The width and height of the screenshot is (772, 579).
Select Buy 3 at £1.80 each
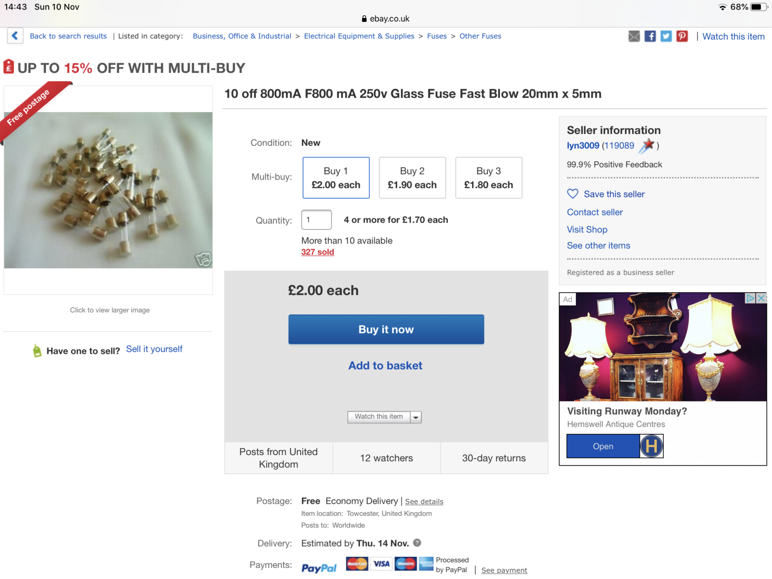click(488, 178)
